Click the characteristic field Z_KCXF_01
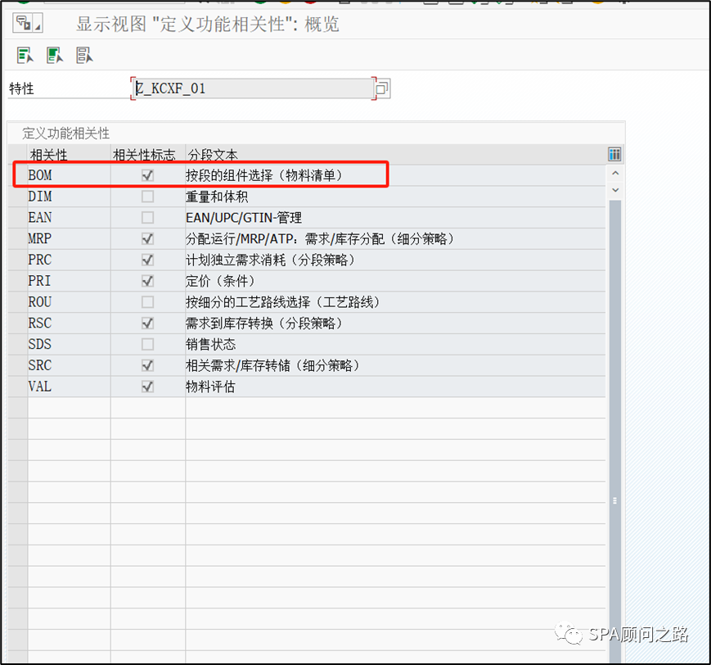The image size is (711, 665). [254, 88]
